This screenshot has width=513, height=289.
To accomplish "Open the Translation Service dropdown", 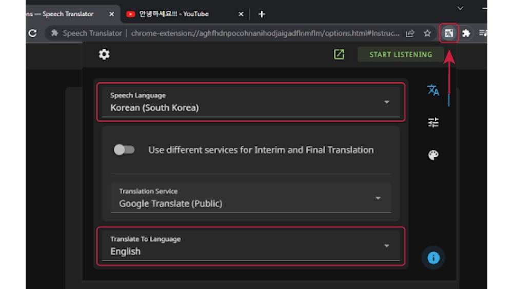I will click(x=251, y=198).
